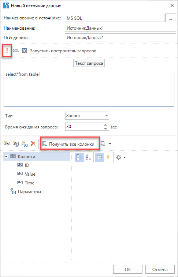
Task: Click Получить все колонки to retrieve all columns
Action: 70,144
